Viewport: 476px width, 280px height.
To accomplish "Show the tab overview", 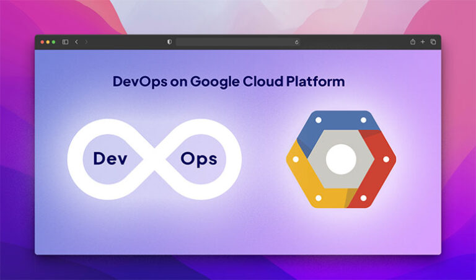I will [433, 42].
